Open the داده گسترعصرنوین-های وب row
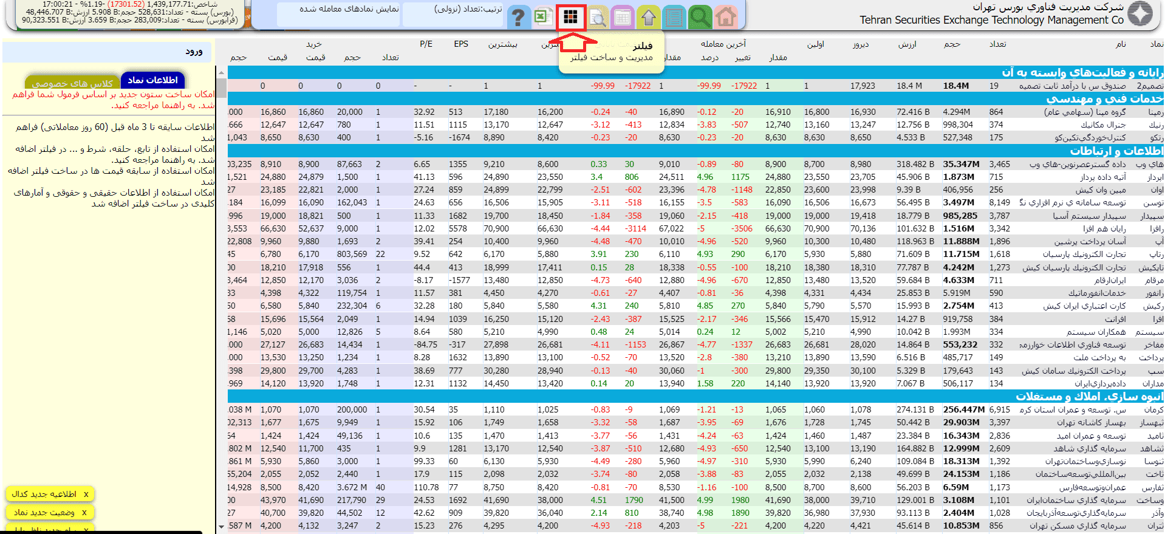 coord(695,164)
